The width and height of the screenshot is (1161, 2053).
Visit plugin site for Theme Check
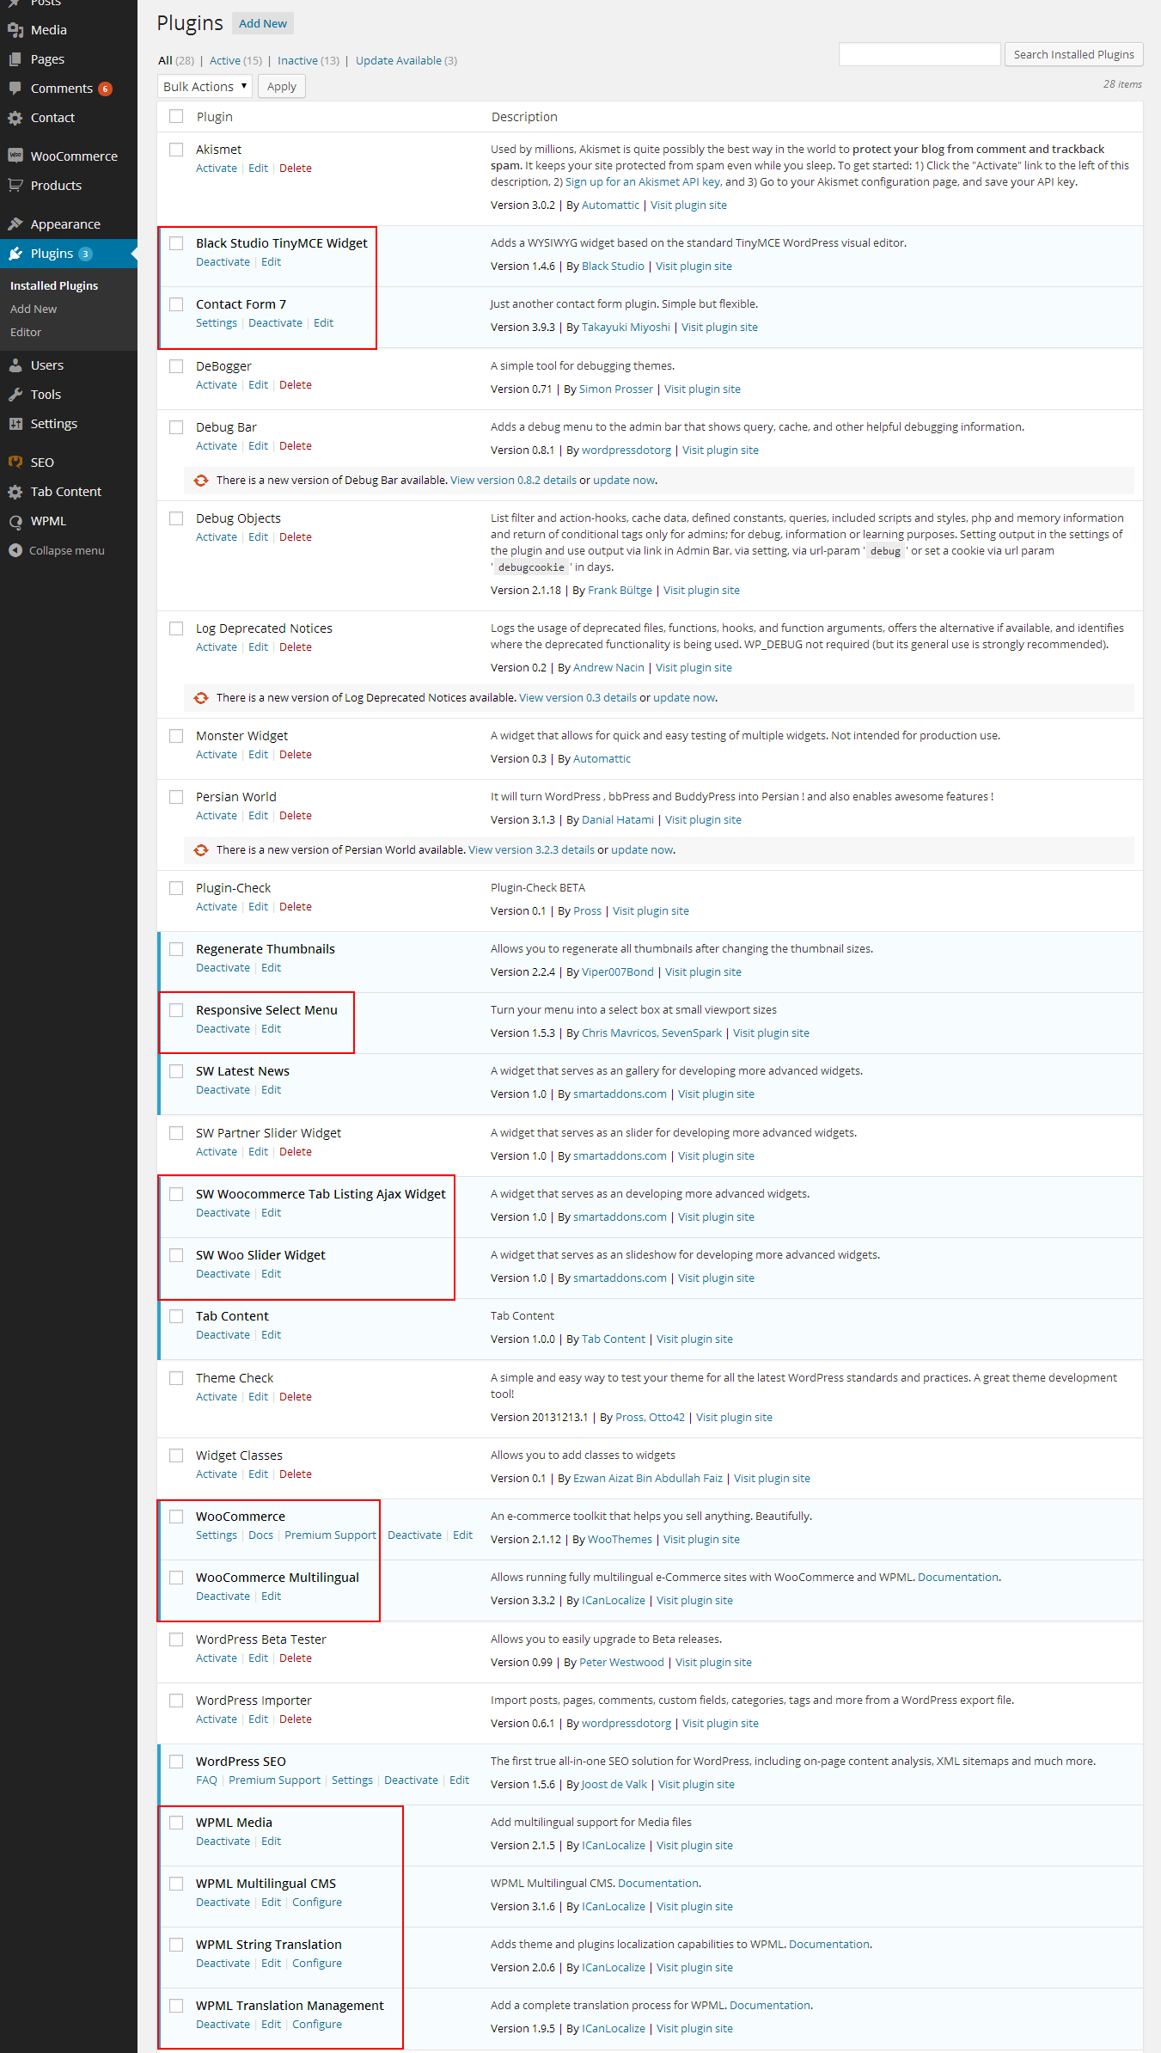(x=734, y=1418)
